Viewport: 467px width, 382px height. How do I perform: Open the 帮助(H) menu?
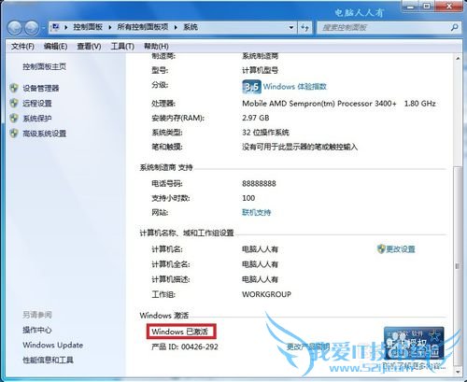pyautogui.click(x=156, y=47)
